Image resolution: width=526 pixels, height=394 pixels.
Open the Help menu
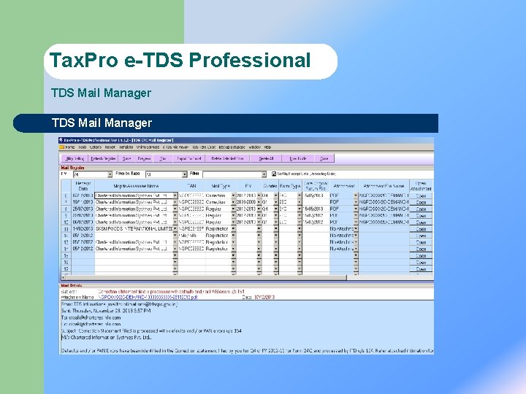click(267, 147)
